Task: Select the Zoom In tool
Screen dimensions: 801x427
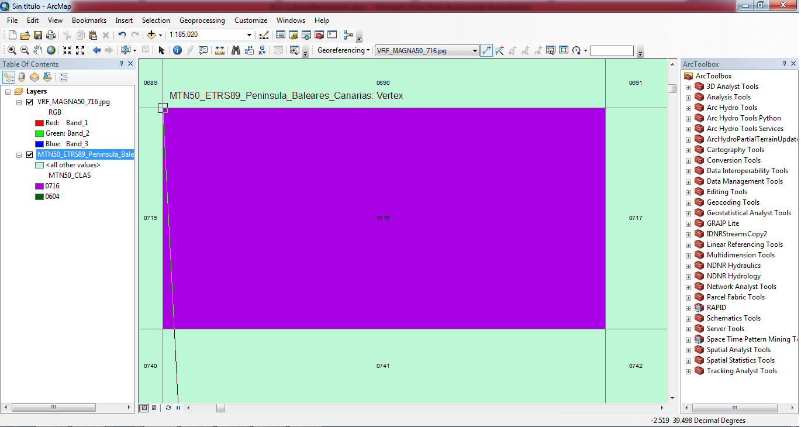Action: pyautogui.click(x=12, y=51)
